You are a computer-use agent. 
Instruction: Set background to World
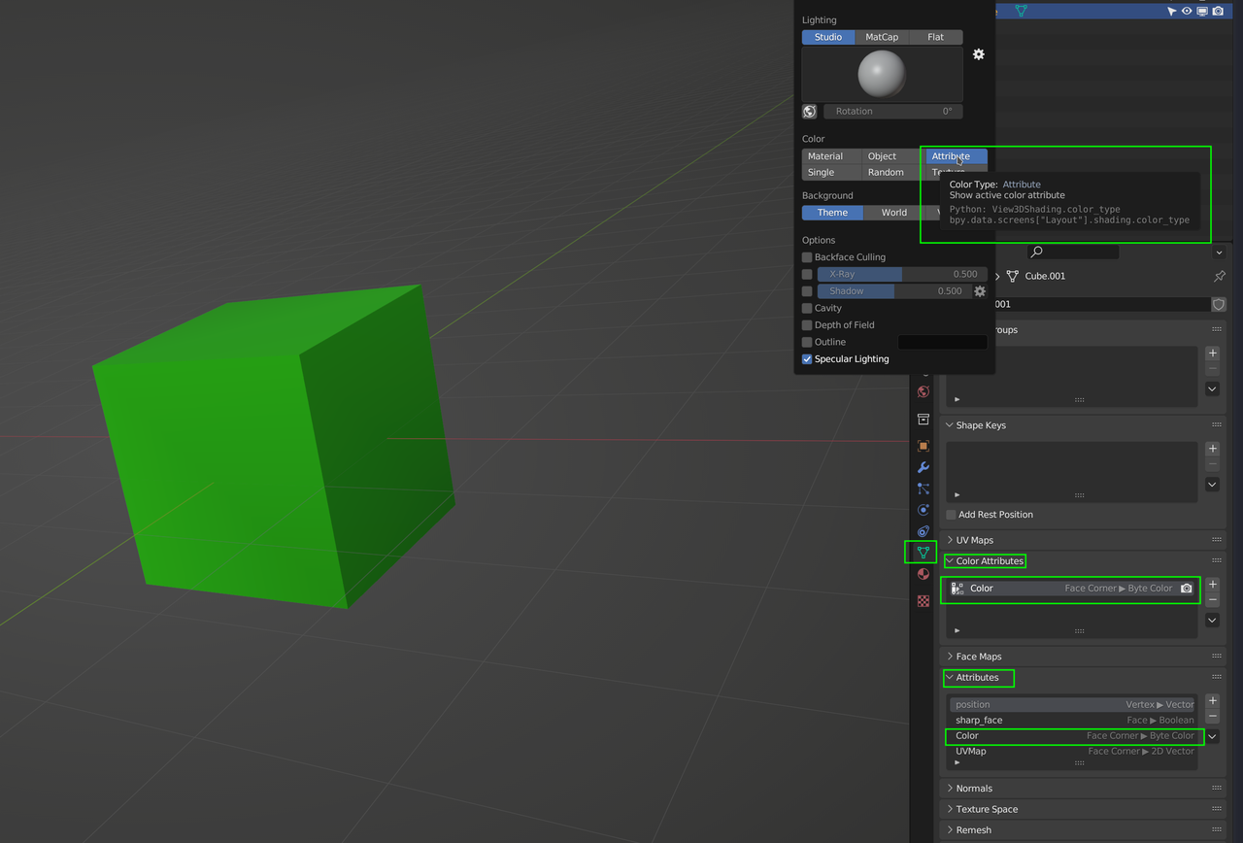(x=893, y=213)
